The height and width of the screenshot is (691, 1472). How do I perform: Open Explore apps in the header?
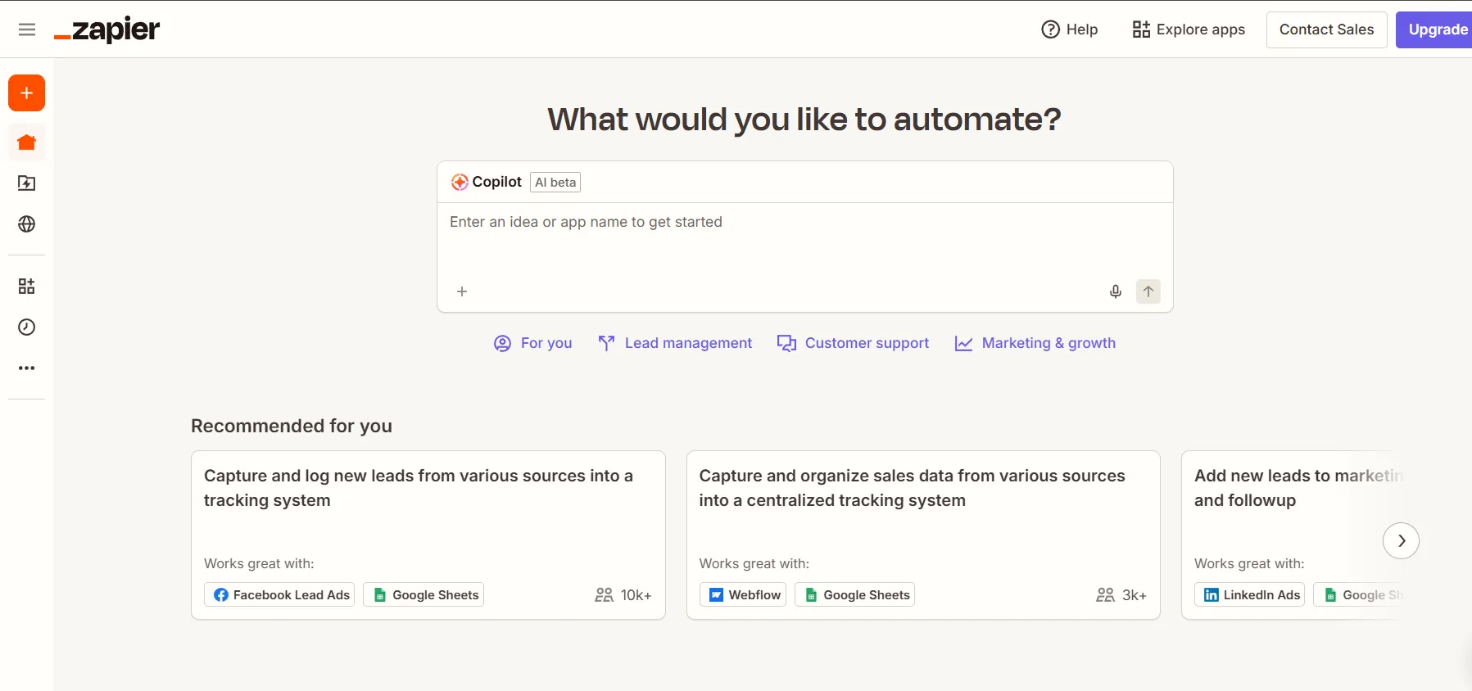(1189, 29)
